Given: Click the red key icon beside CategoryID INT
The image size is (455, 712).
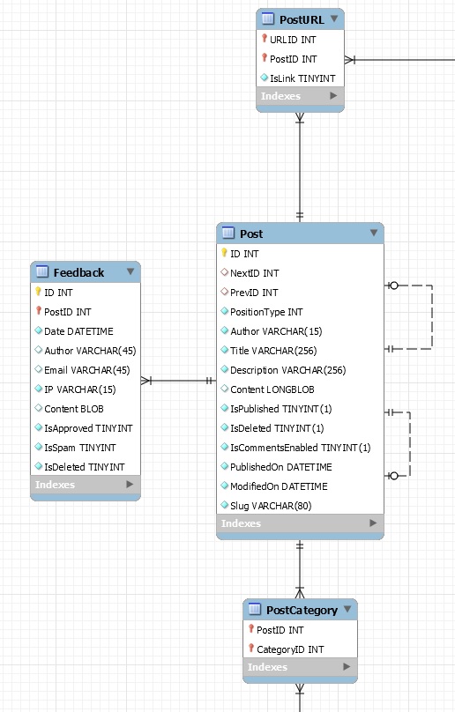Looking at the screenshot, I should pyautogui.click(x=251, y=648).
